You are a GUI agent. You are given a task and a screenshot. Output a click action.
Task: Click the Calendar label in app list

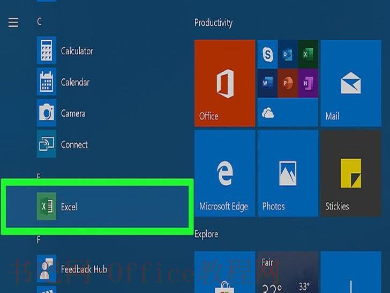point(75,82)
